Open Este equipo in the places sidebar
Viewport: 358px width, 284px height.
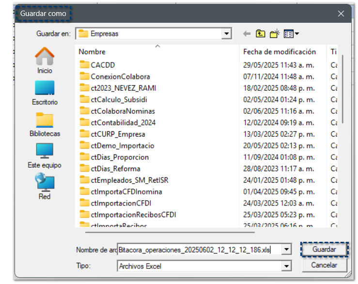coord(45,156)
